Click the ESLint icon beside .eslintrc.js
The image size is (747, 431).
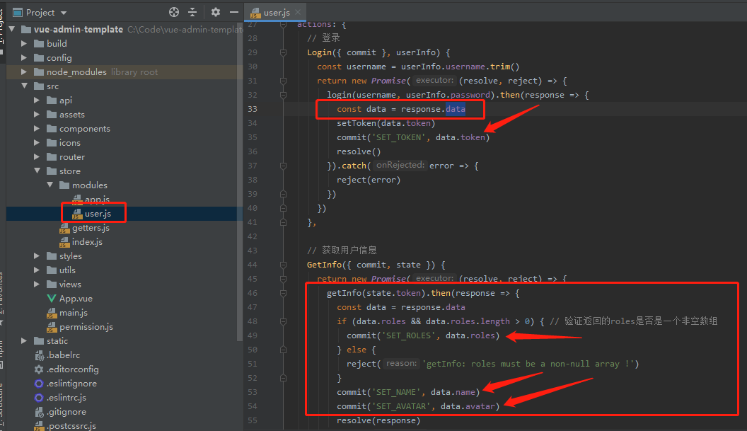[39, 398]
